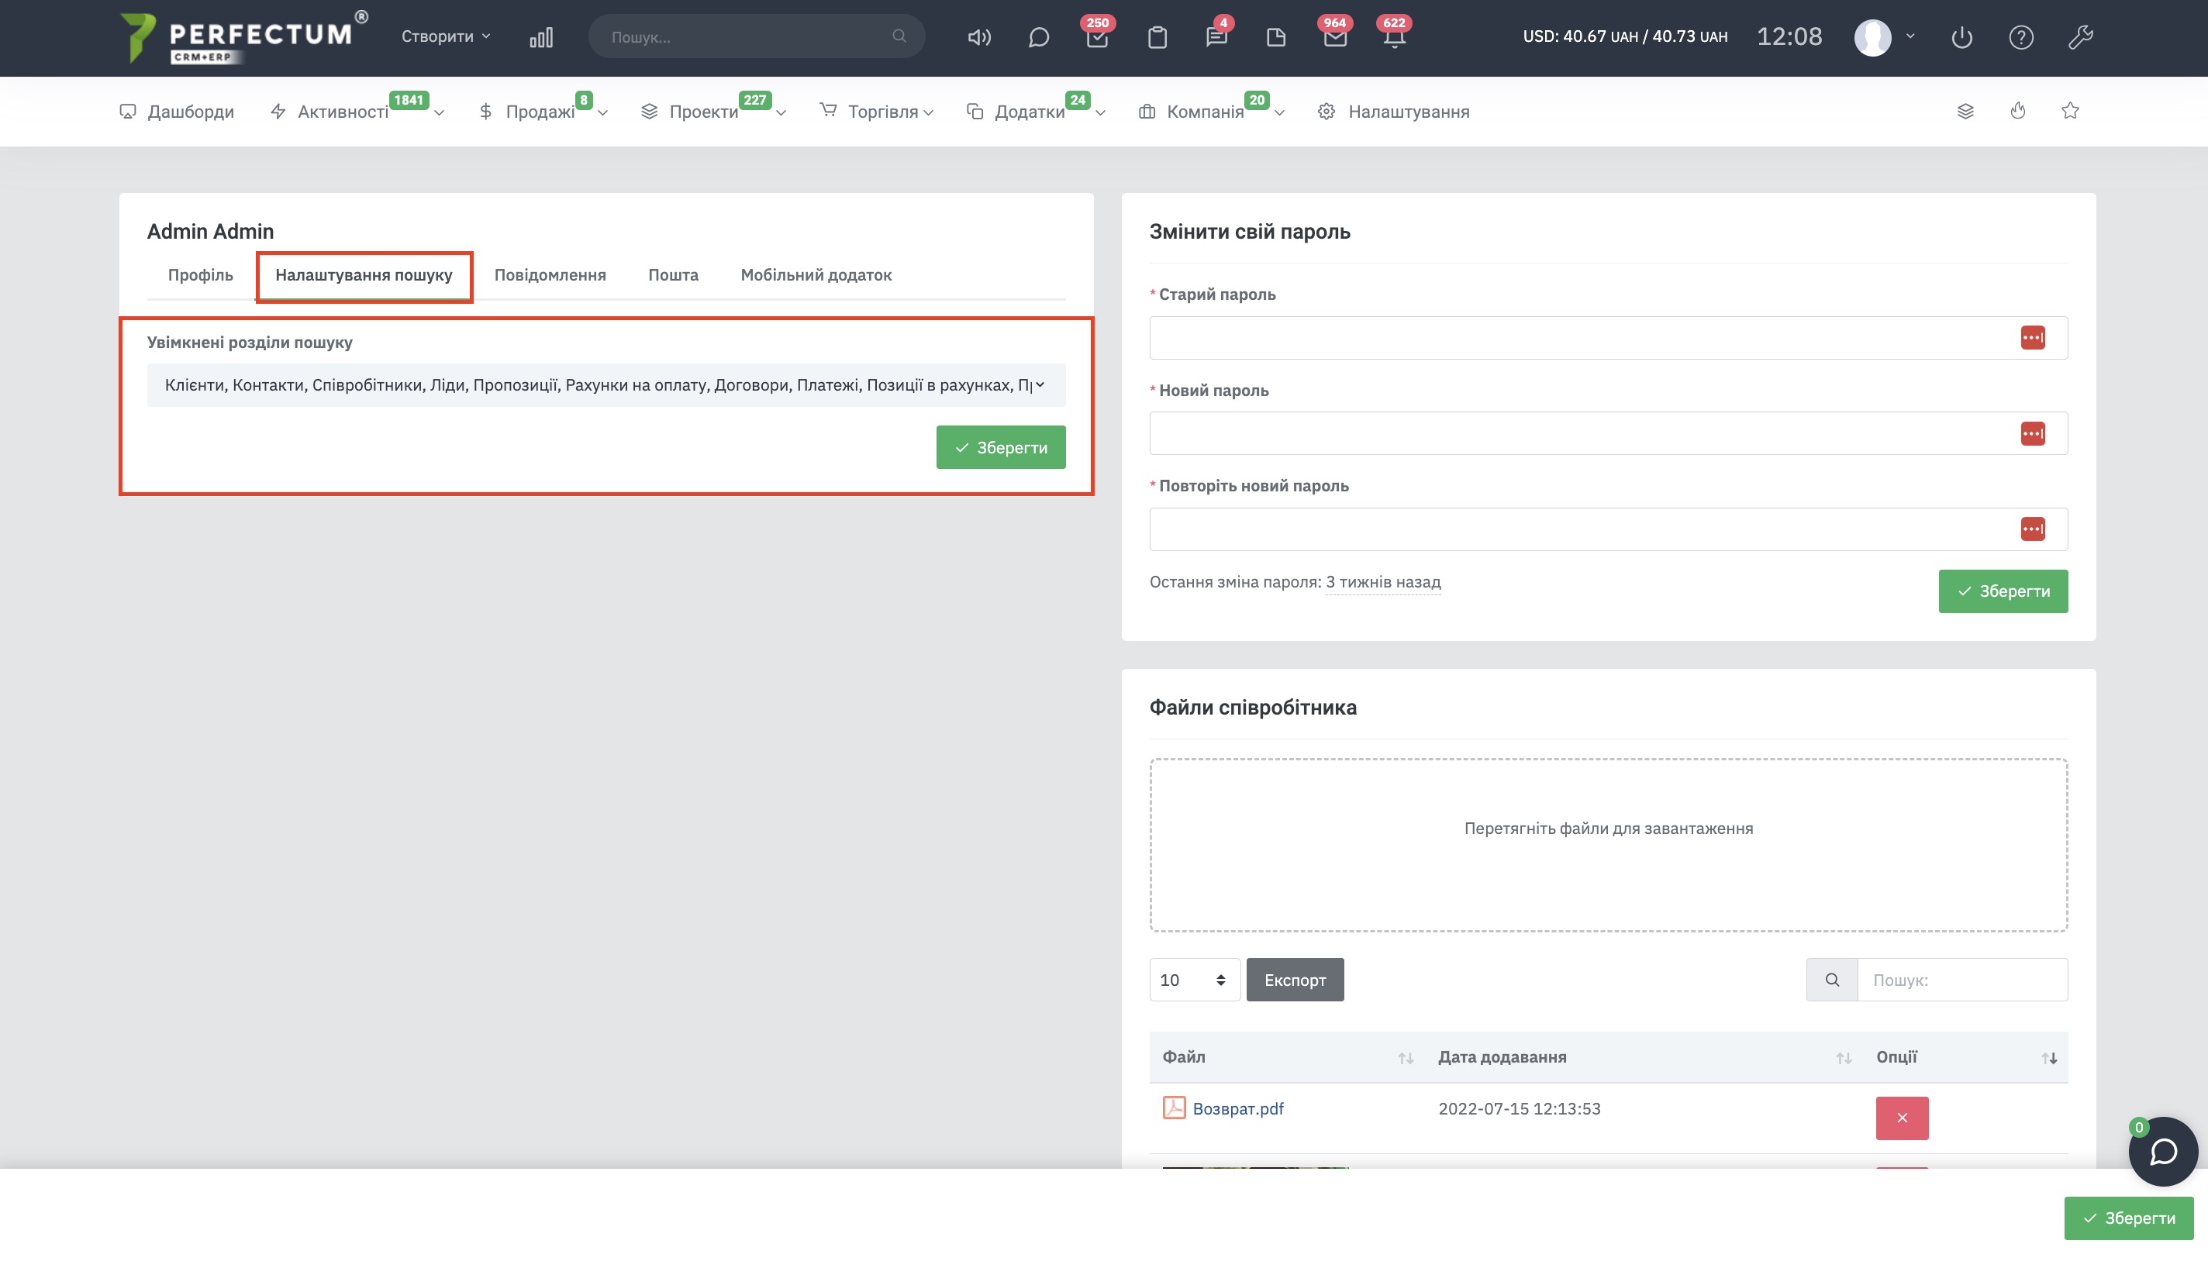Click the help question mark icon
Viewport: 2208px width, 1268px height.
[x=2020, y=37]
